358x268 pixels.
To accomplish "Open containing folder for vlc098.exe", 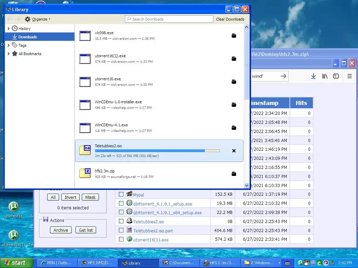I will [x=234, y=36].
